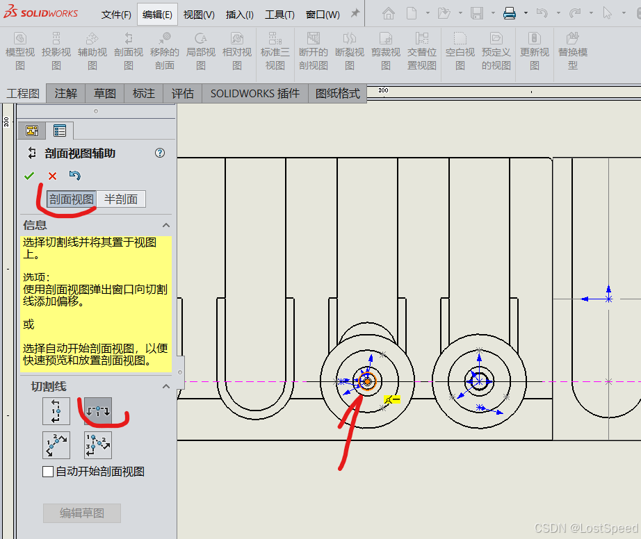Click the 投影视图 (Projected View) tool
Image resolution: width=641 pixels, height=539 pixels.
(x=56, y=51)
